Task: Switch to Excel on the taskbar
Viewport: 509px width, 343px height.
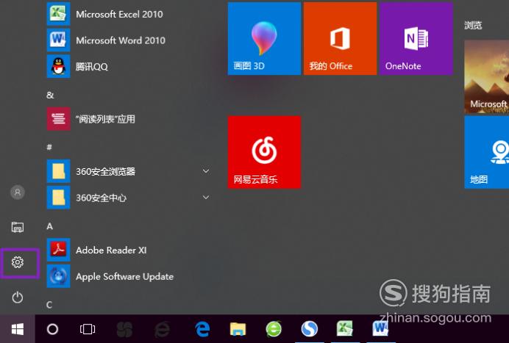Action: click(x=345, y=329)
